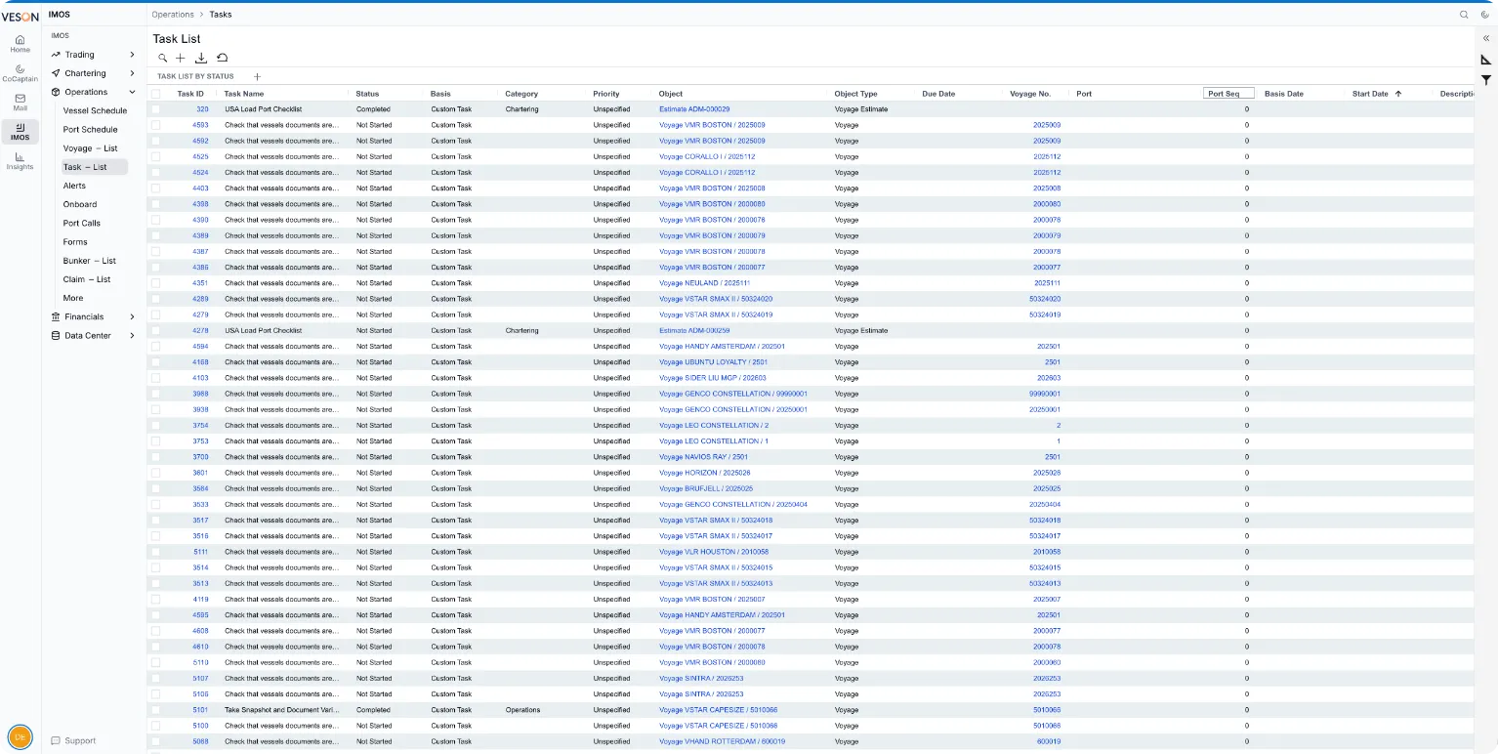Tick the checkbox for task 320

point(155,109)
